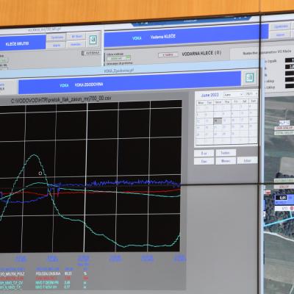Tick the small checkbox below the KLEČE MRJ700 buttons

[82, 53]
